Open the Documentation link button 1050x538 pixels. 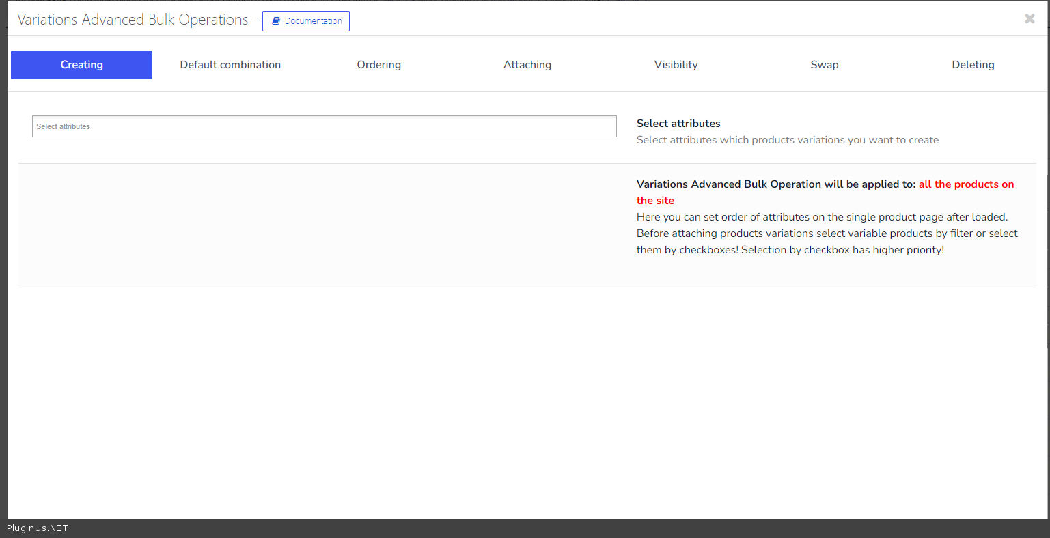coord(306,21)
